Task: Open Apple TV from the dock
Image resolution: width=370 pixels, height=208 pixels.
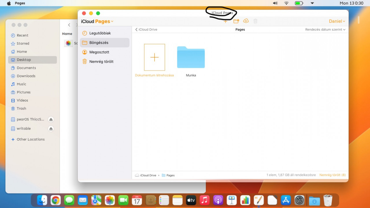Action: (x=191, y=200)
